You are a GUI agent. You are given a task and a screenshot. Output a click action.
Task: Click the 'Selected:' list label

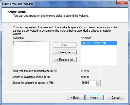point(86,38)
